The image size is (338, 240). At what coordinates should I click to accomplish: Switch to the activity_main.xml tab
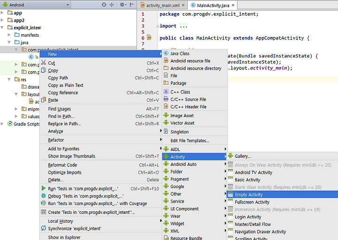163,5
